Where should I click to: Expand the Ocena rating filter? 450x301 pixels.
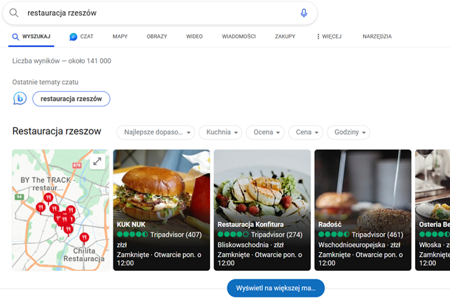click(265, 132)
